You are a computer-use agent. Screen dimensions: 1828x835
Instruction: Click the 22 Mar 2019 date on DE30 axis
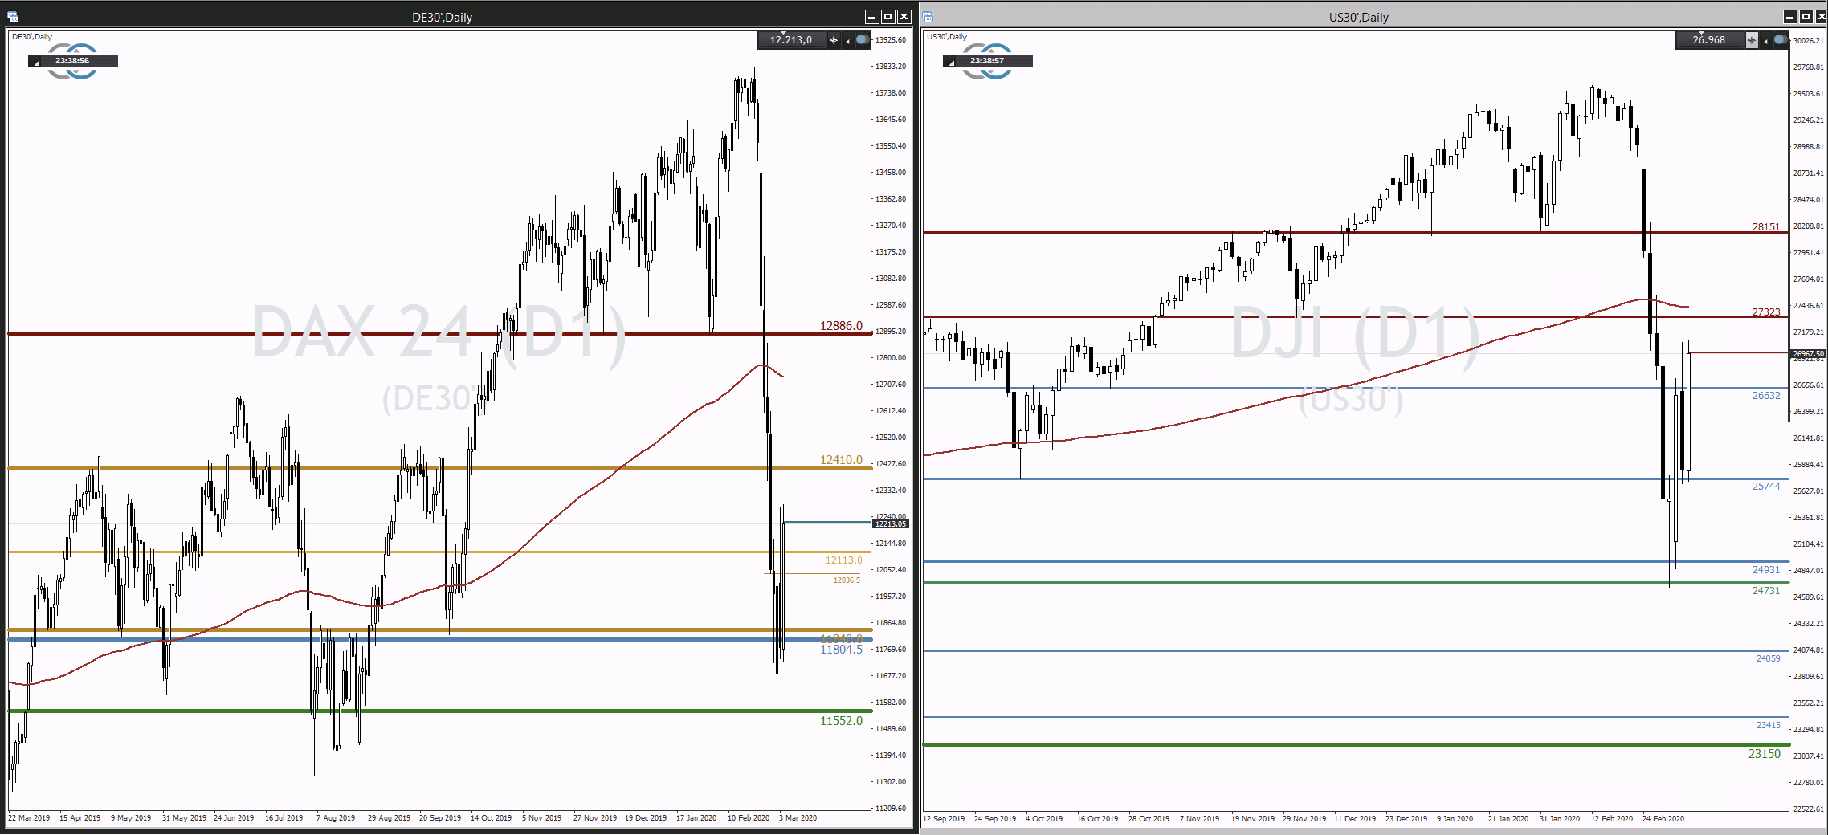pos(29,818)
